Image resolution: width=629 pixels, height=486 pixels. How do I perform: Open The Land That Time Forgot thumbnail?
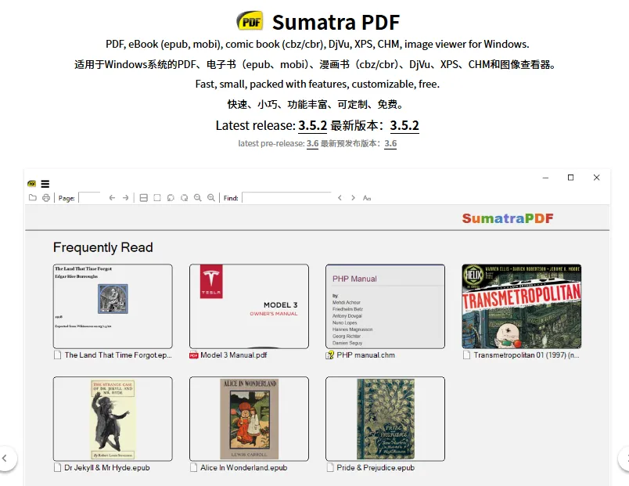pos(113,306)
